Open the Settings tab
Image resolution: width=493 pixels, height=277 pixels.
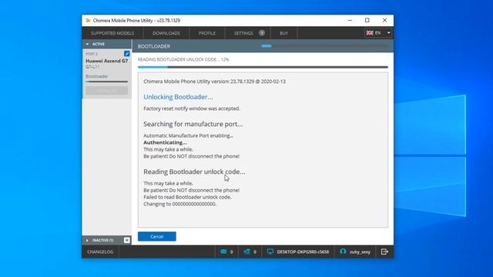(243, 33)
